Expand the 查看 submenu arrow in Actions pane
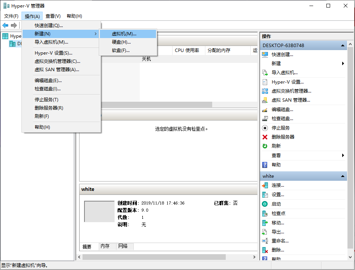355x270 pixels. click(x=343, y=155)
